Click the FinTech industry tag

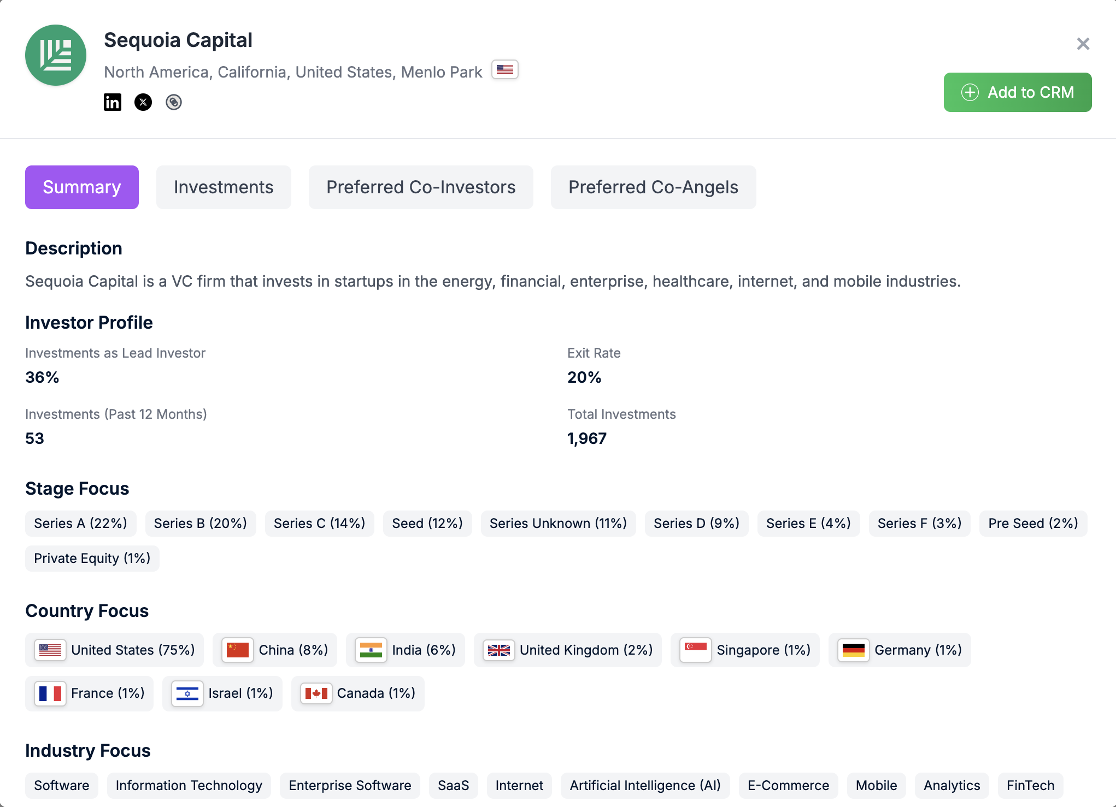coord(1031,786)
